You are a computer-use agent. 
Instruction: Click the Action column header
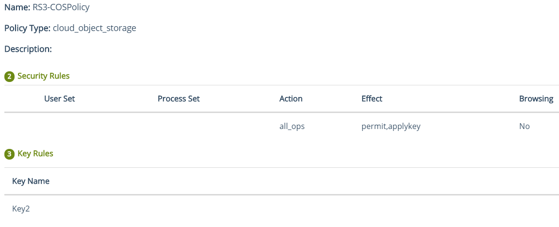tap(291, 99)
